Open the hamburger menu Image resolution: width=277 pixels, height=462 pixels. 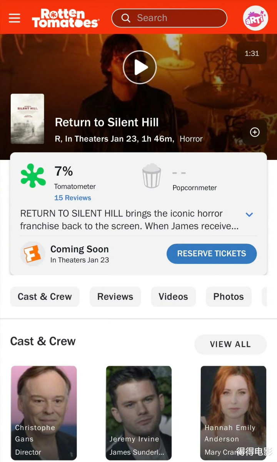pyautogui.click(x=15, y=18)
